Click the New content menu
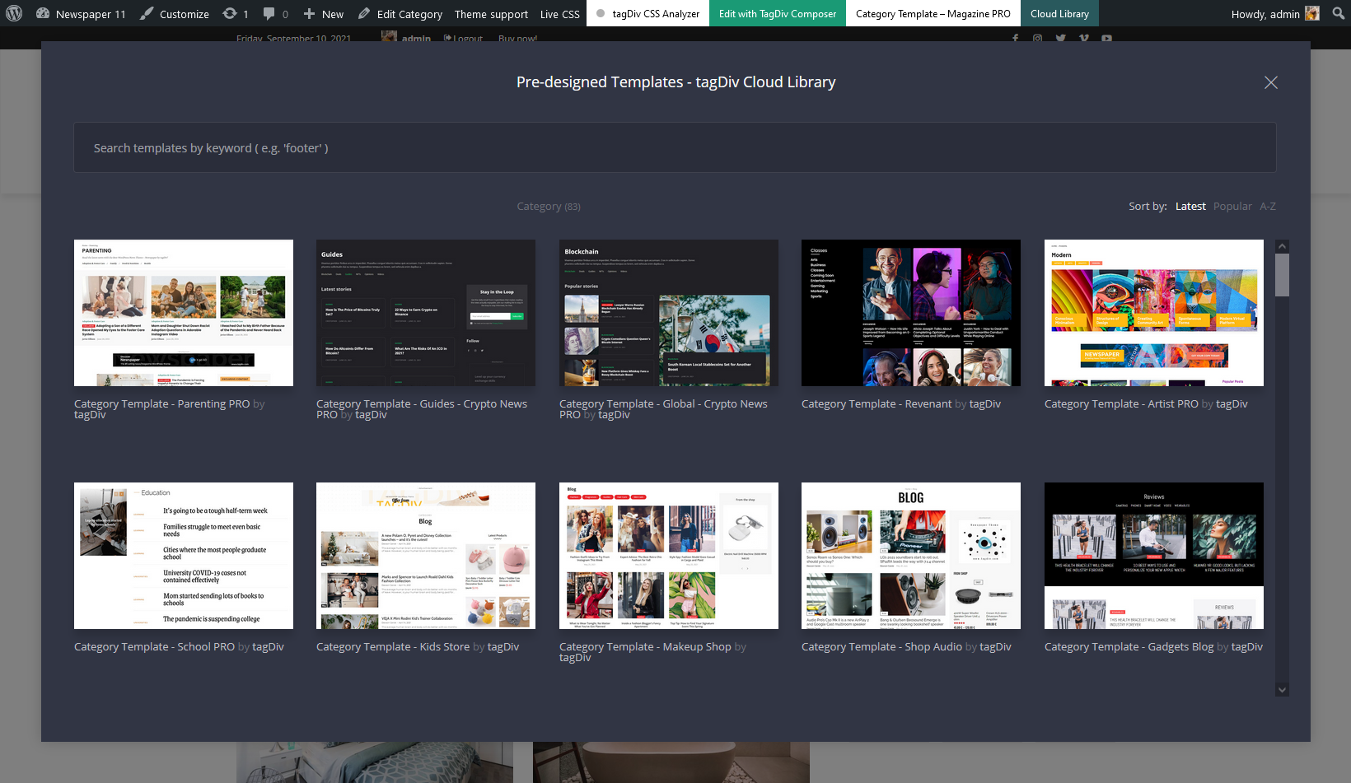This screenshot has height=783, width=1351. click(323, 13)
